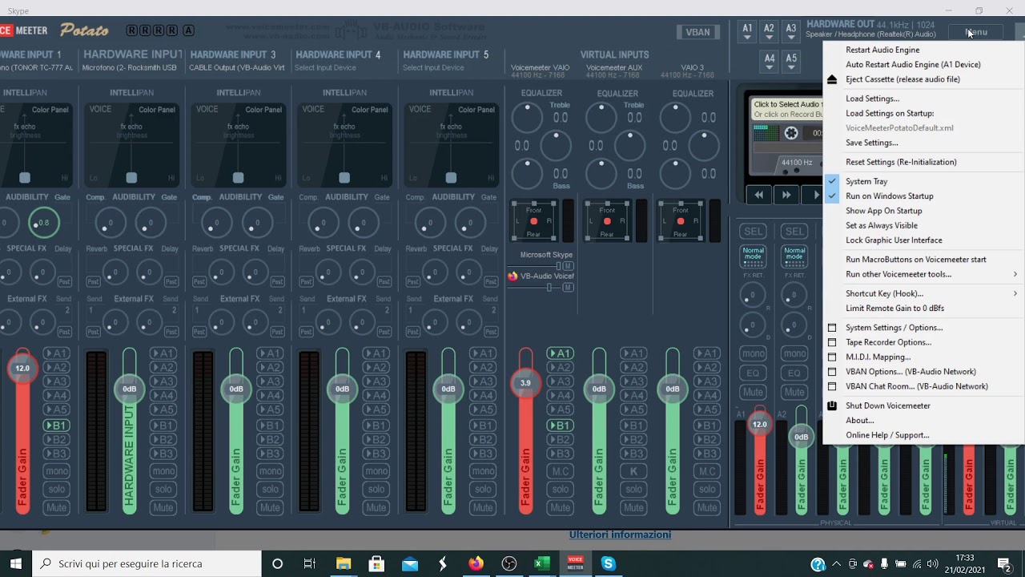This screenshot has width=1025, height=577.
Task: Toggle B1 routing on Hardware Input 1
Action: tap(56, 426)
